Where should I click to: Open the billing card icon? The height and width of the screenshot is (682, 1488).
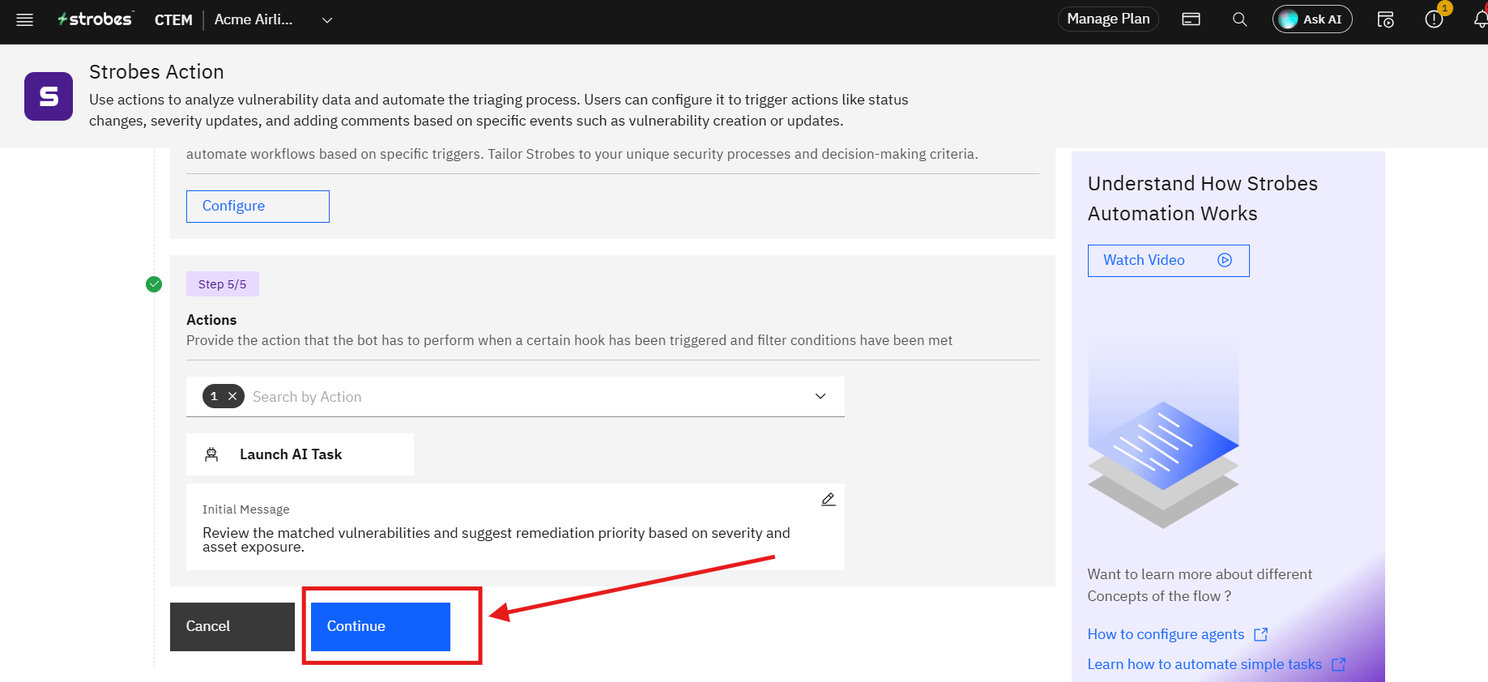pyautogui.click(x=1191, y=19)
